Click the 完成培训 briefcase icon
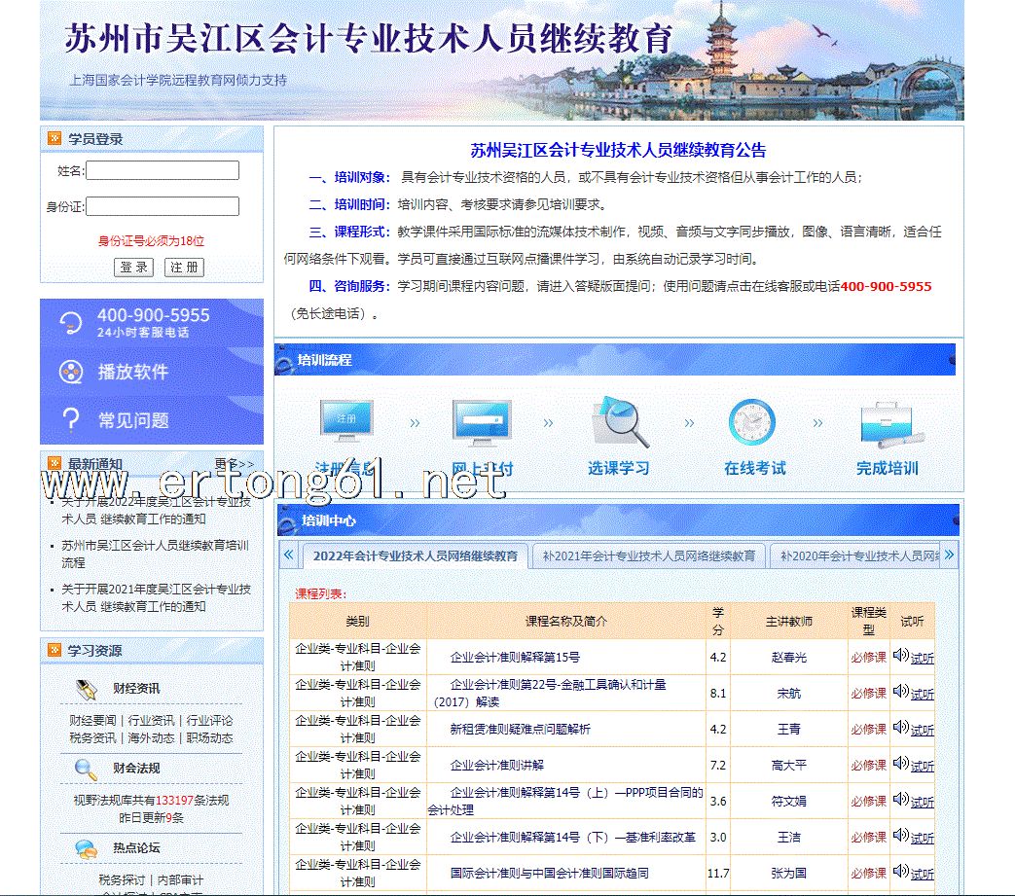Image resolution: width=1015 pixels, height=896 pixels. click(x=887, y=423)
